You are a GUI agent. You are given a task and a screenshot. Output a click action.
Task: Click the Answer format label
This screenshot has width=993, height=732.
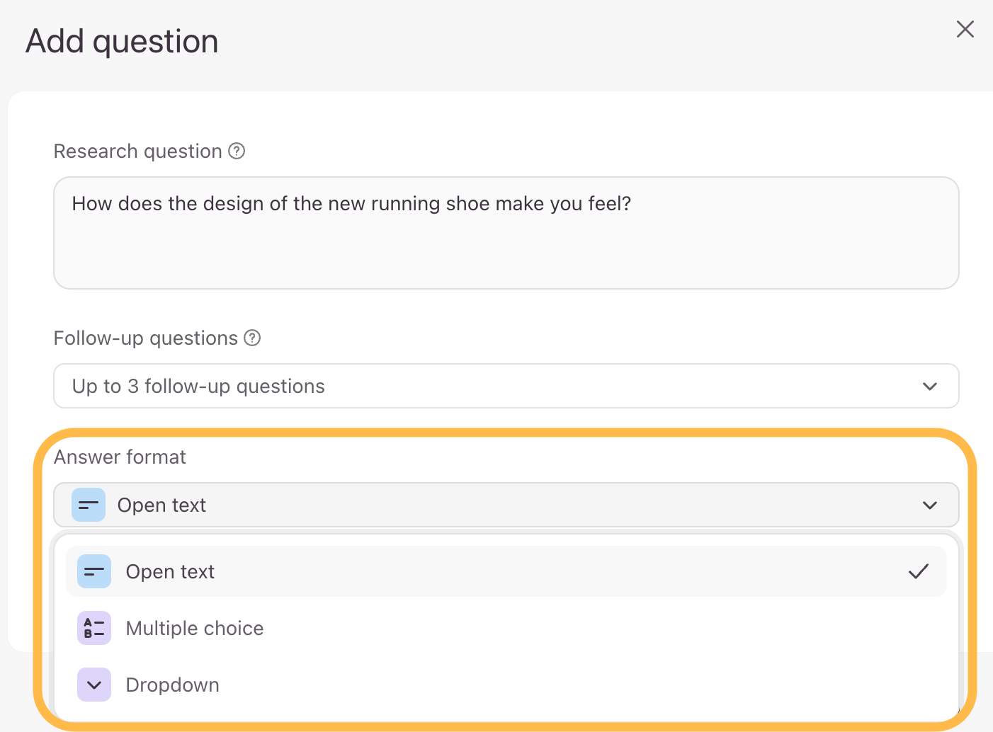click(120, 457)
